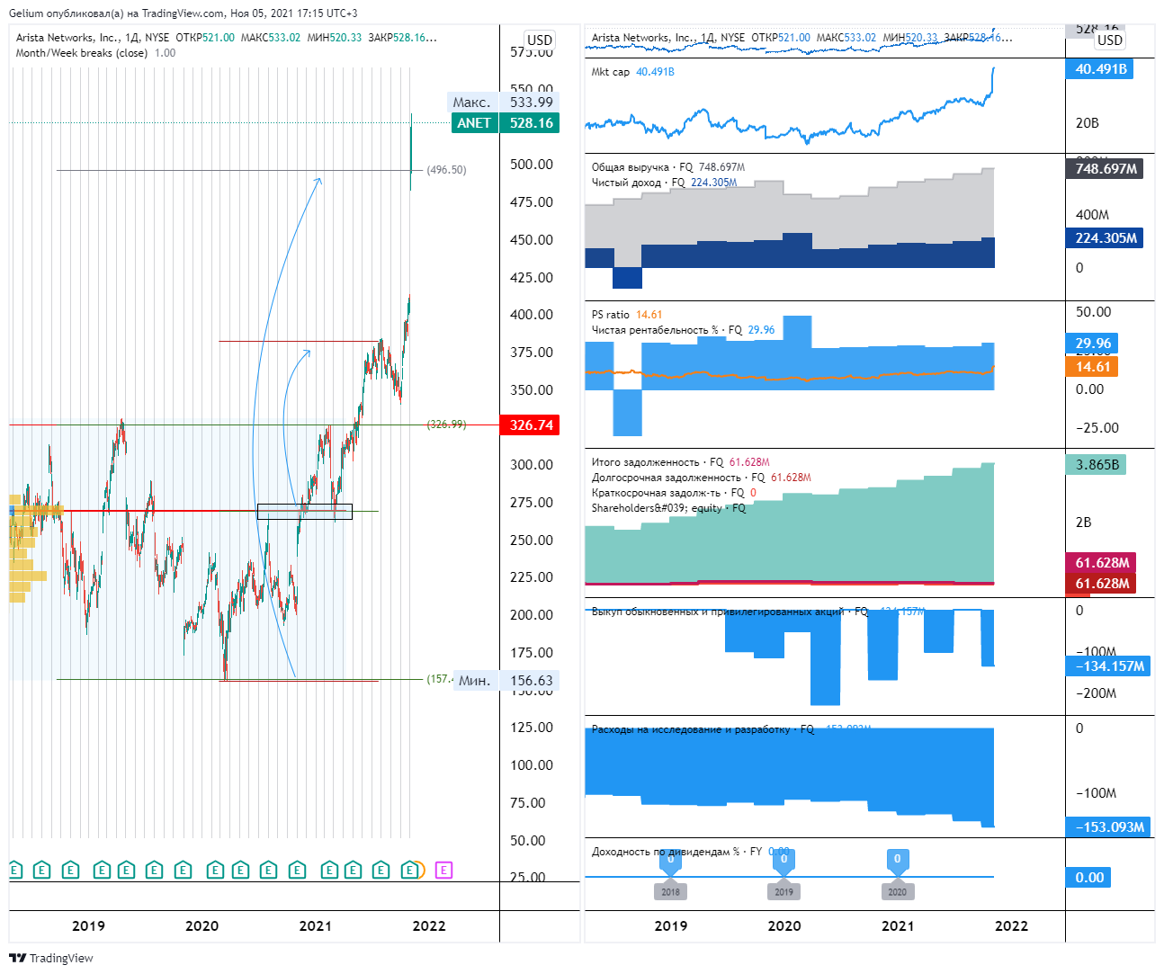Select the Общая выручка FQ legend
This screenshot has width=1164, height=974.
click(668, 167)
